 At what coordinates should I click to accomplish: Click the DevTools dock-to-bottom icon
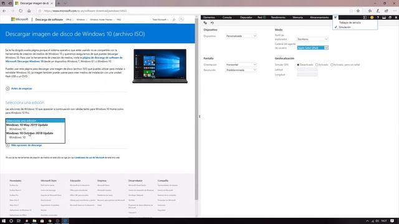[384, 17]
